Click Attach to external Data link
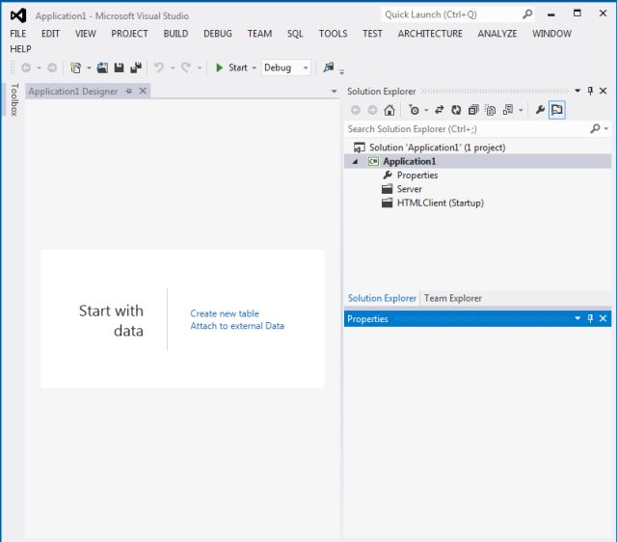The width and height of the screenshot is (617, 542). pos(237,326)
